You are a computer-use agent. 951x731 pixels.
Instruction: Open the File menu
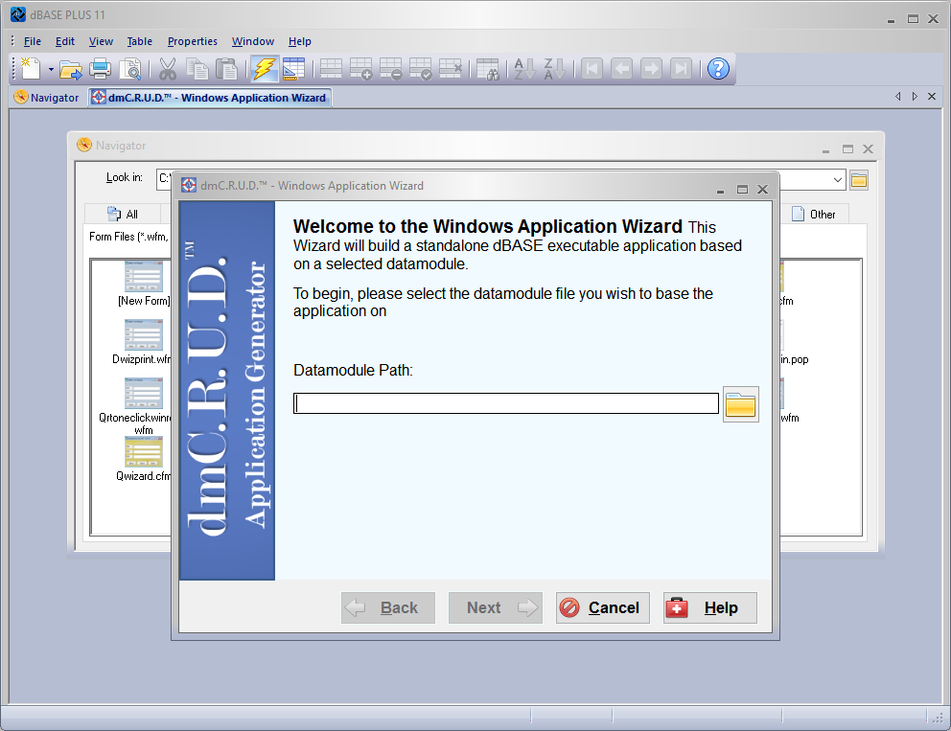point(33,41)
